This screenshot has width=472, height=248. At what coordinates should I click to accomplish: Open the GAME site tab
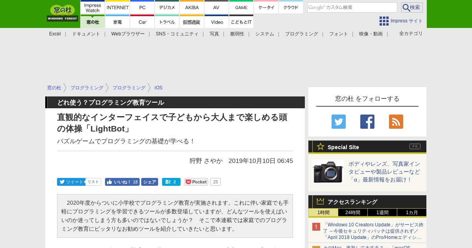tap(241, 7)
